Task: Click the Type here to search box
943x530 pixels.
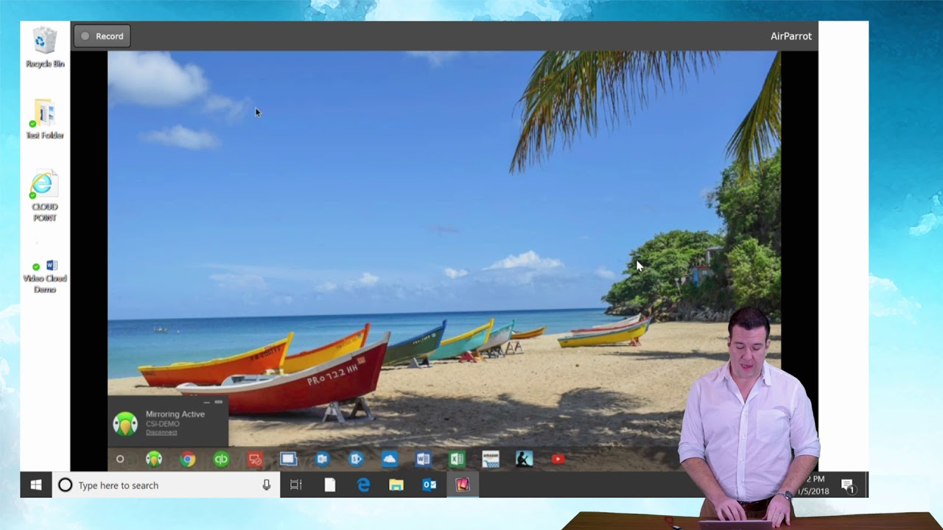Action: (166, 485)
